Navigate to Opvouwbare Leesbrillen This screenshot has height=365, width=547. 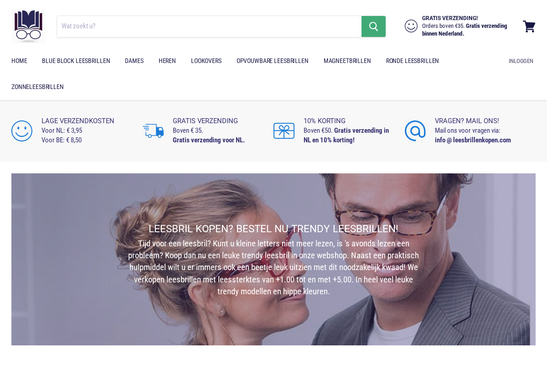pos(273,61)
